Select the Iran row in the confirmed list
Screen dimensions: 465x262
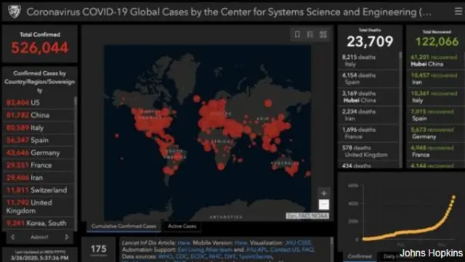point(38,178)
